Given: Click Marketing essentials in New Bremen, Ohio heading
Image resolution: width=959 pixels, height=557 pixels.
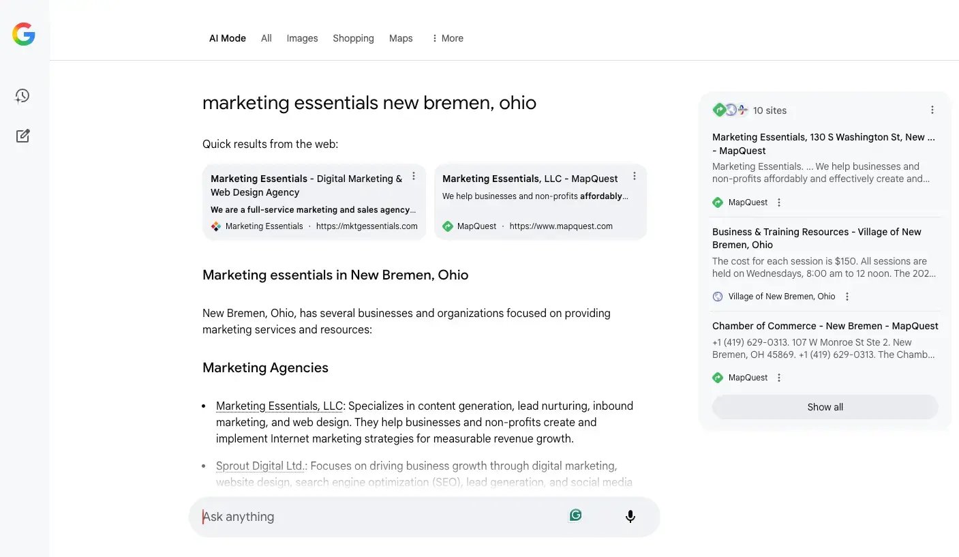Looking at the screenshot, I should tap(335, 275).
